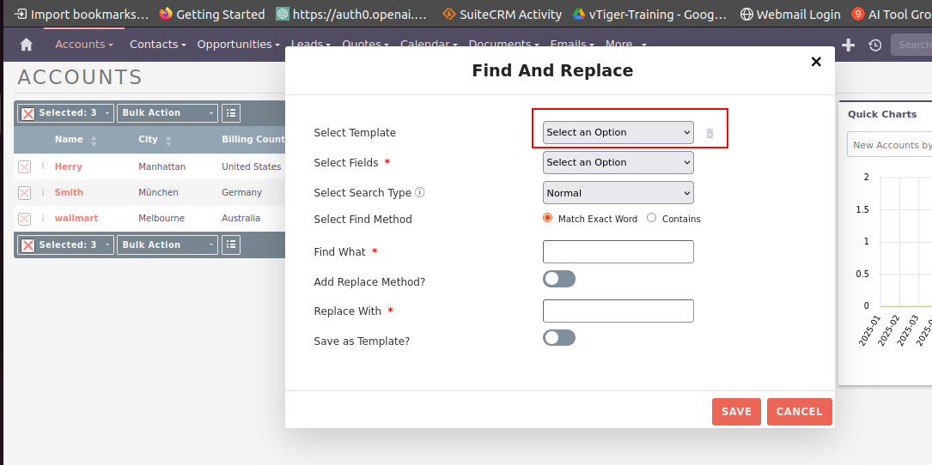Viewport: 932px width, 465px height.
Task: Close the Find And Replace dialog
Action: point(816,62)
